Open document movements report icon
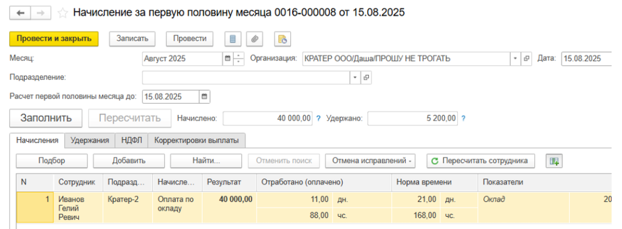 (x=233, y=39)
